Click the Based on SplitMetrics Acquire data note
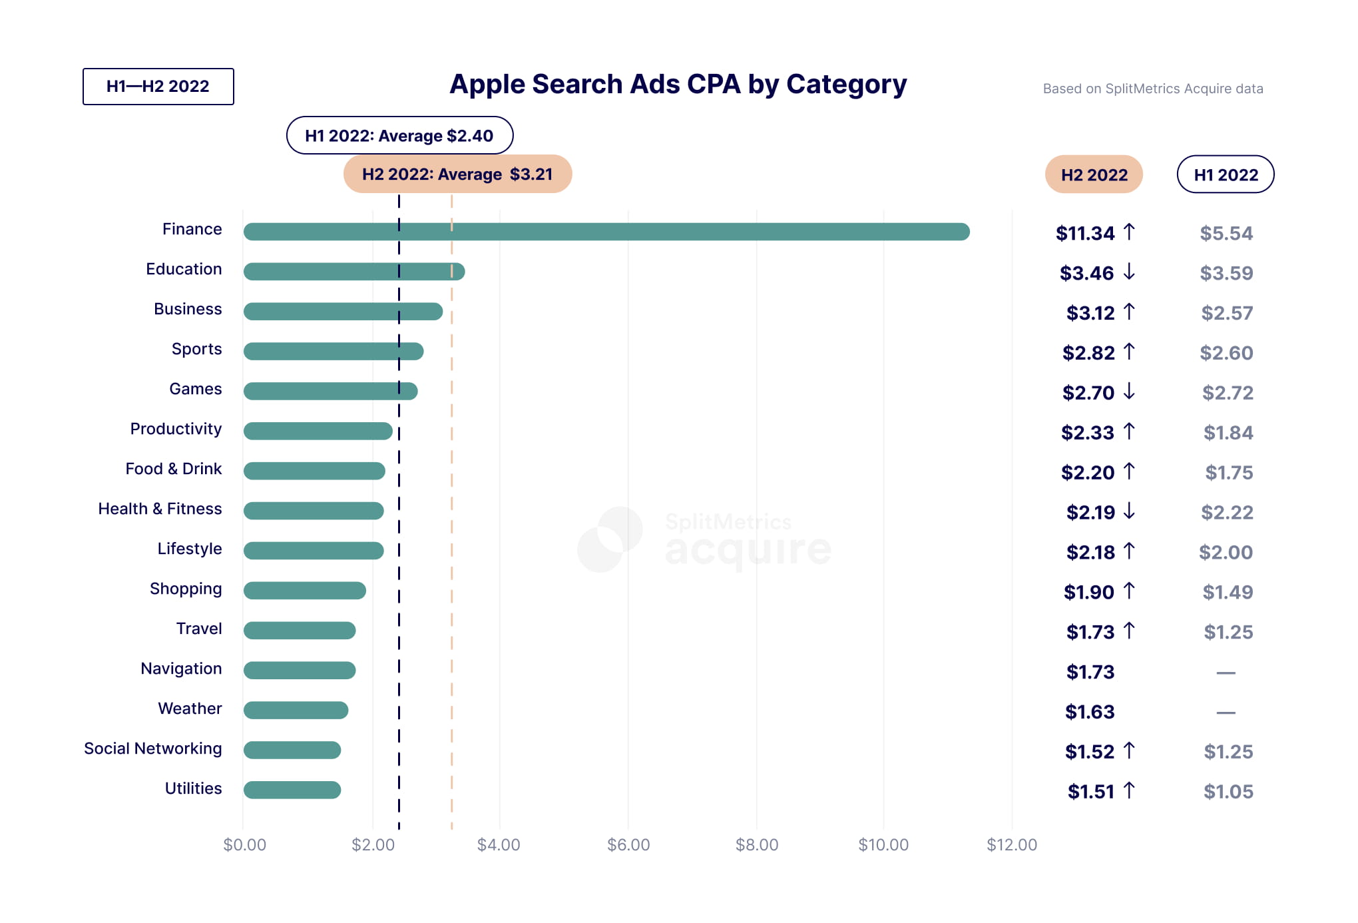 click(1152, 89)
